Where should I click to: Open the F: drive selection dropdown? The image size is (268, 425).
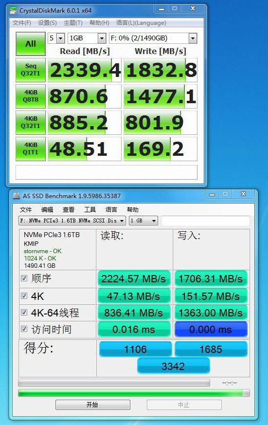coord(153,38)
